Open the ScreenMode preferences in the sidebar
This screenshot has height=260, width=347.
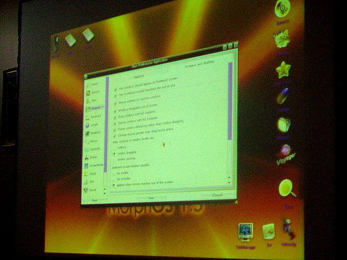click(x=94, y=165)
